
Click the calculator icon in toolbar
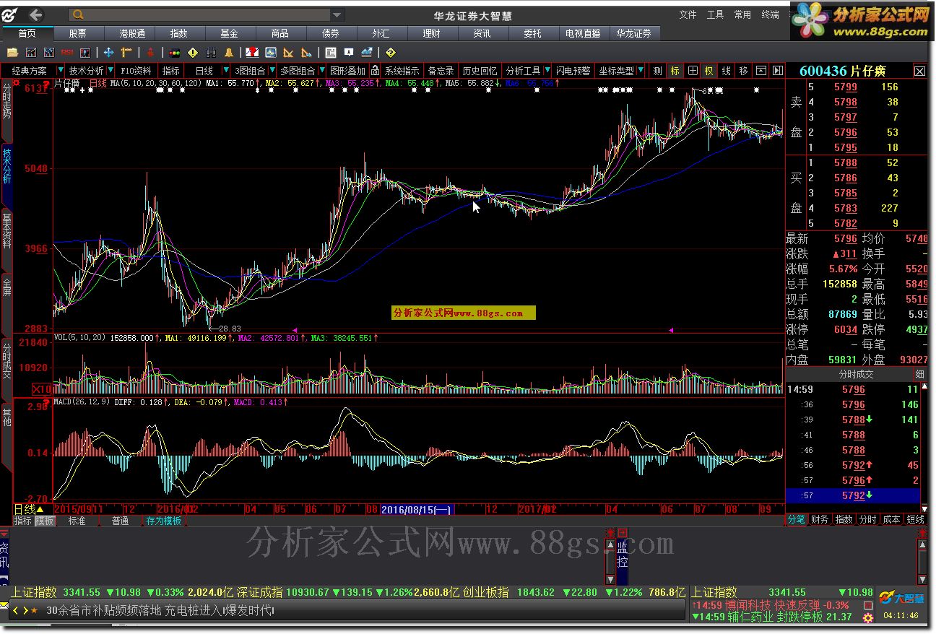click(x=331, y=53)
